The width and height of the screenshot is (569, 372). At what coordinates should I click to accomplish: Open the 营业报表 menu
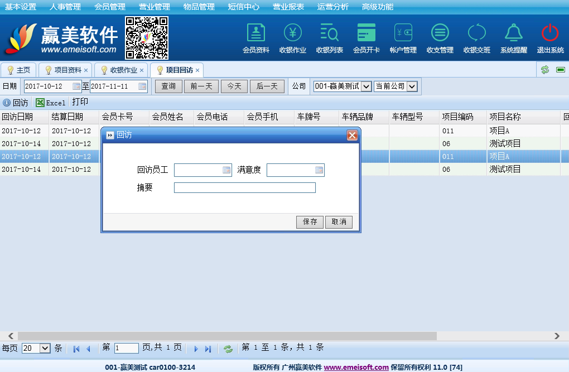point(288,7)
